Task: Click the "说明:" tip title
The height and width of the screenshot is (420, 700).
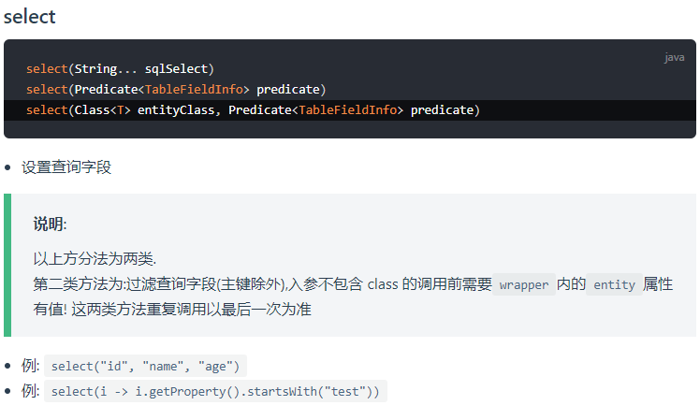Action: 50,224
